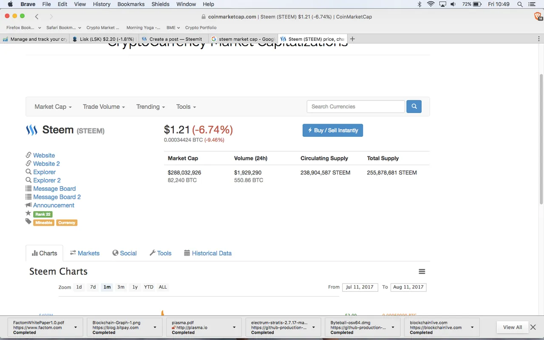Open a new tab with plus icon
Image resolution: width=544 pixels, height=340 pixels.
(352, 39)
